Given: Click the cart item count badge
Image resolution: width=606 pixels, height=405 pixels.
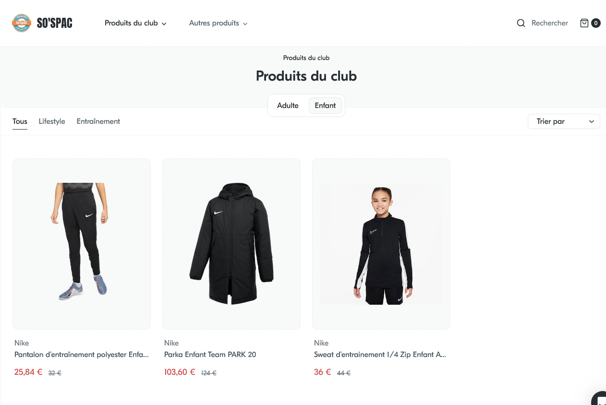Looking at the screenshot, I should (x=595, y=23).
